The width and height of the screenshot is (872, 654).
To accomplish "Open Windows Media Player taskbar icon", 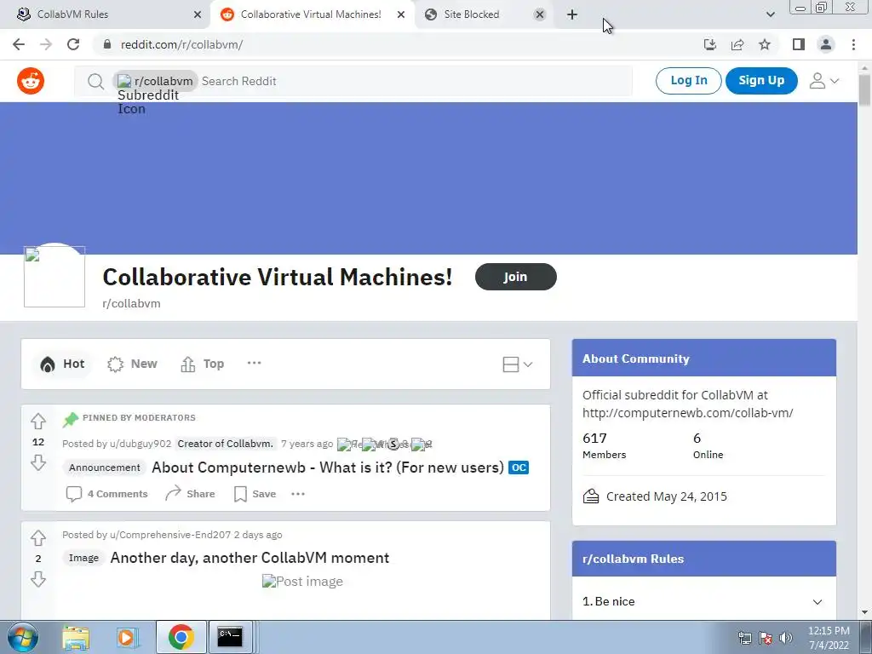I will (x=127, y=637).
